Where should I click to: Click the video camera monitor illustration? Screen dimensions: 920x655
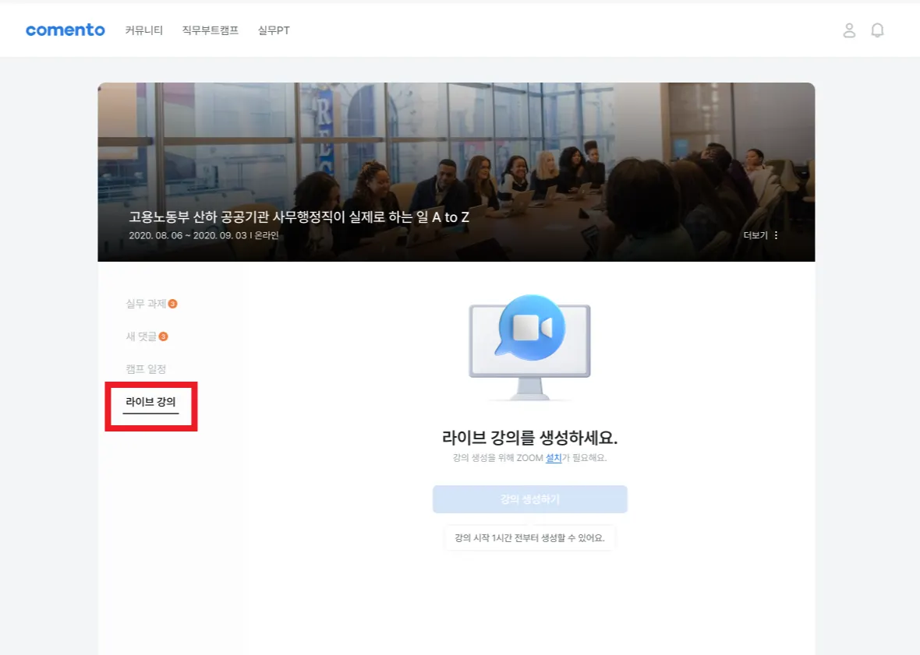(x=530, y=348)
